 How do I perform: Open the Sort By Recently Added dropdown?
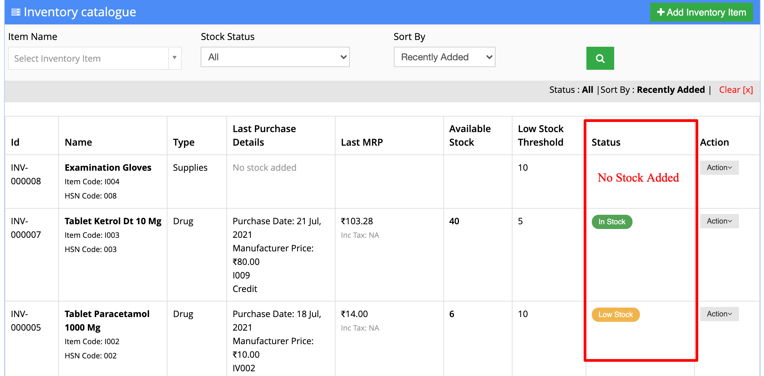coord(444,57)
